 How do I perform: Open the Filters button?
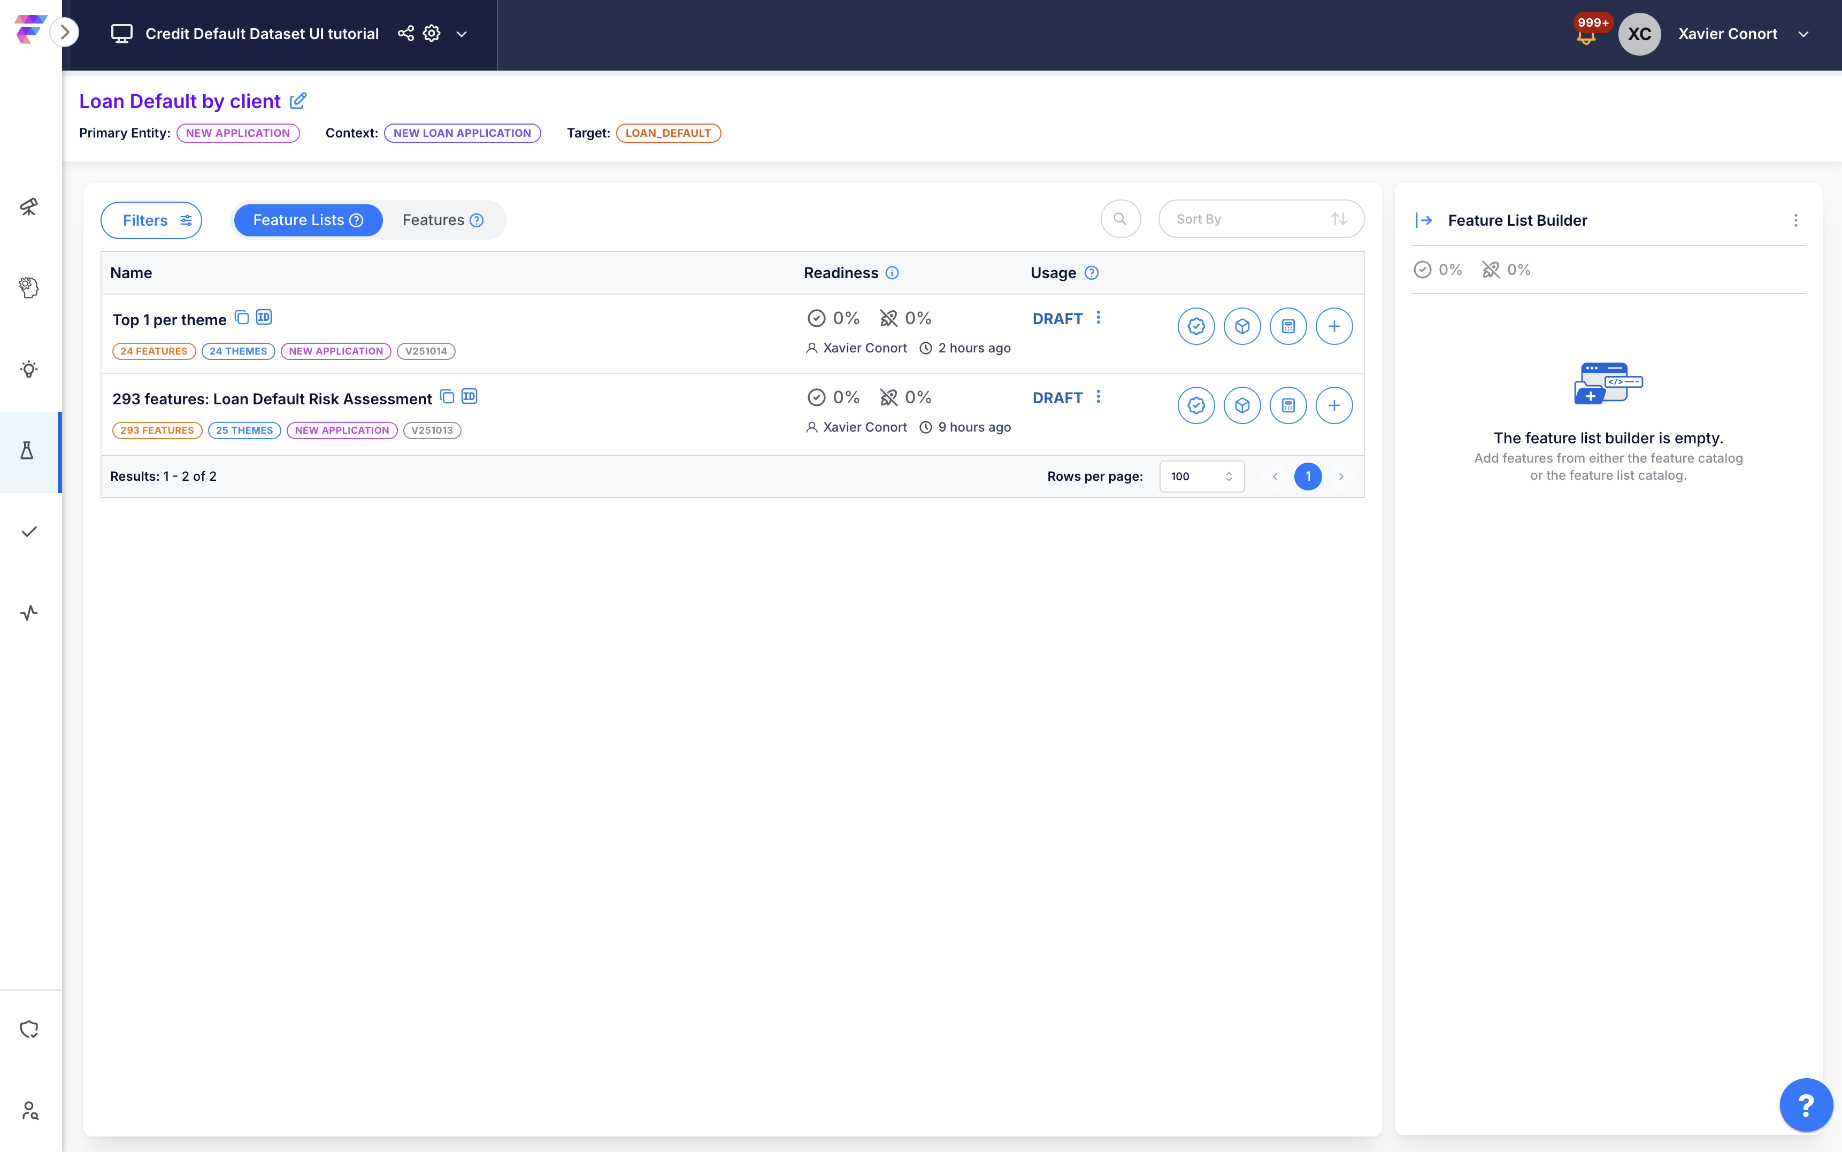(151, 220)
